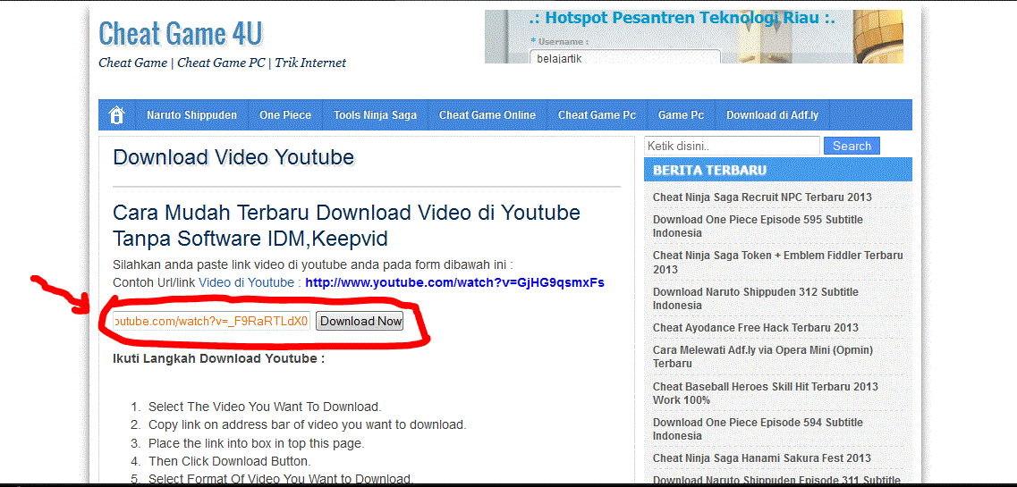Image resolution: width=1017 pixels, height=487 pixels.
Task: Open 'Cheat Ninja Saga Hanami Sakura Fest 2013'
Action: pos(761,458)
